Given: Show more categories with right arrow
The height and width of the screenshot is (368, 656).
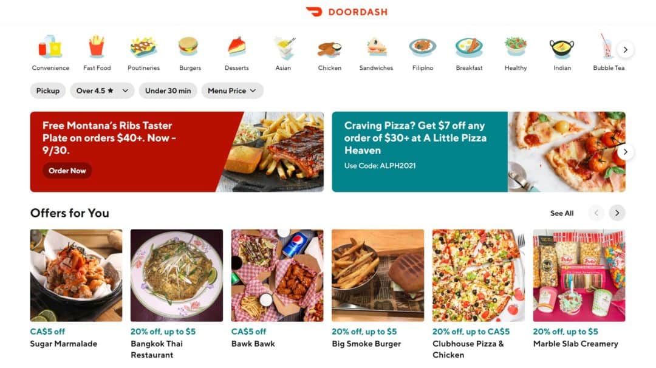Looking at the screenshot, I should point(625,50).
